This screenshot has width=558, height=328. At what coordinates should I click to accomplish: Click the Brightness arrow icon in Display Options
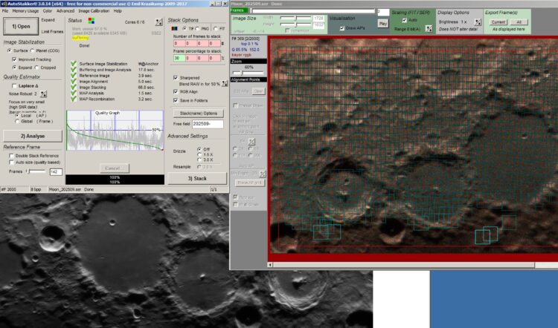pyautogui.click(x=478, y=22)
